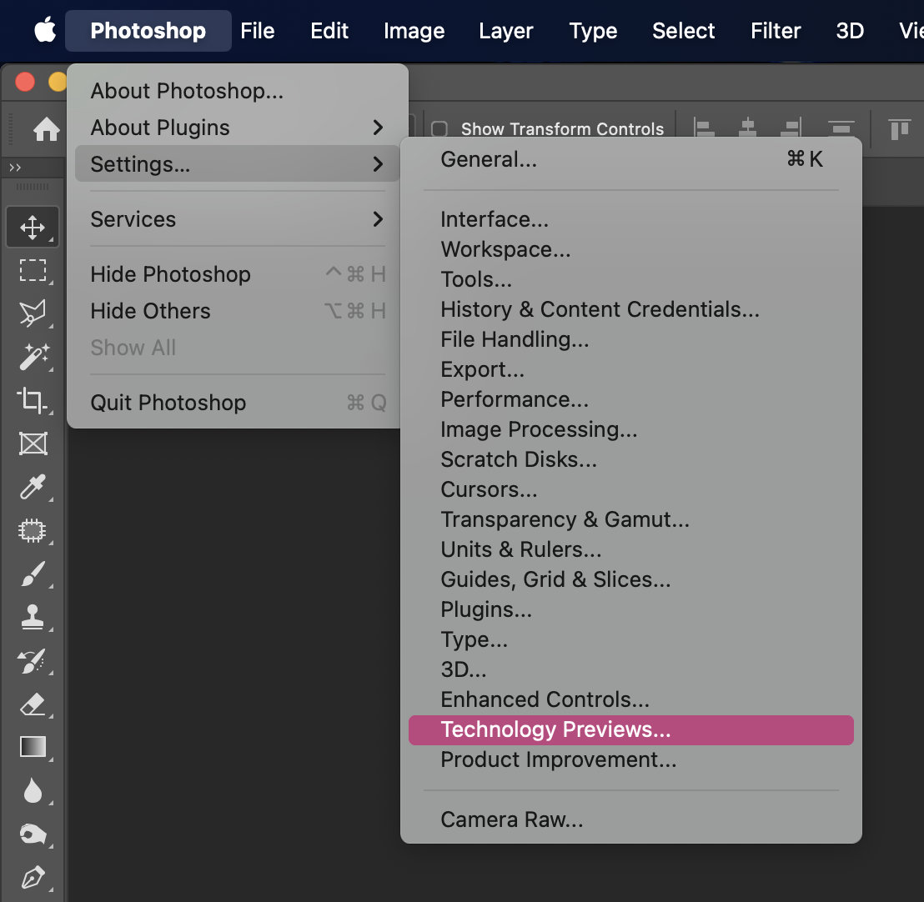Select the Rectangular Marquee tool

[33, 270]
